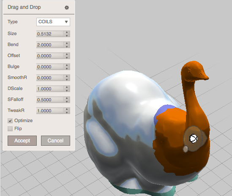Click the white transform gizmo on the duck

[194, 139]
